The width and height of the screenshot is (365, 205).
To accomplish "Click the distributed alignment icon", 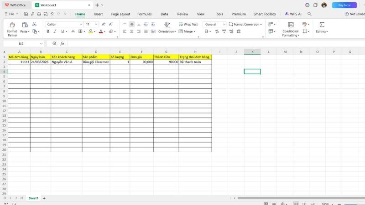I will coord(153,31).
